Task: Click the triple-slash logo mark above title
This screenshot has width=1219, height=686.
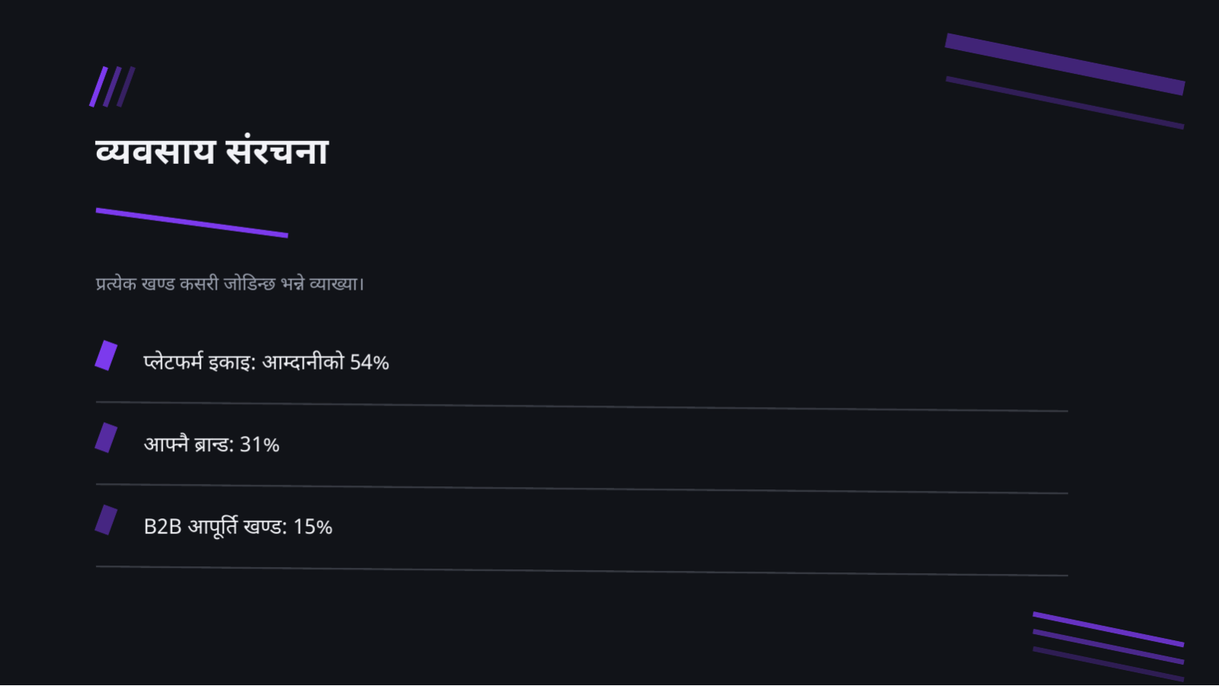Action: click(112, 87)
